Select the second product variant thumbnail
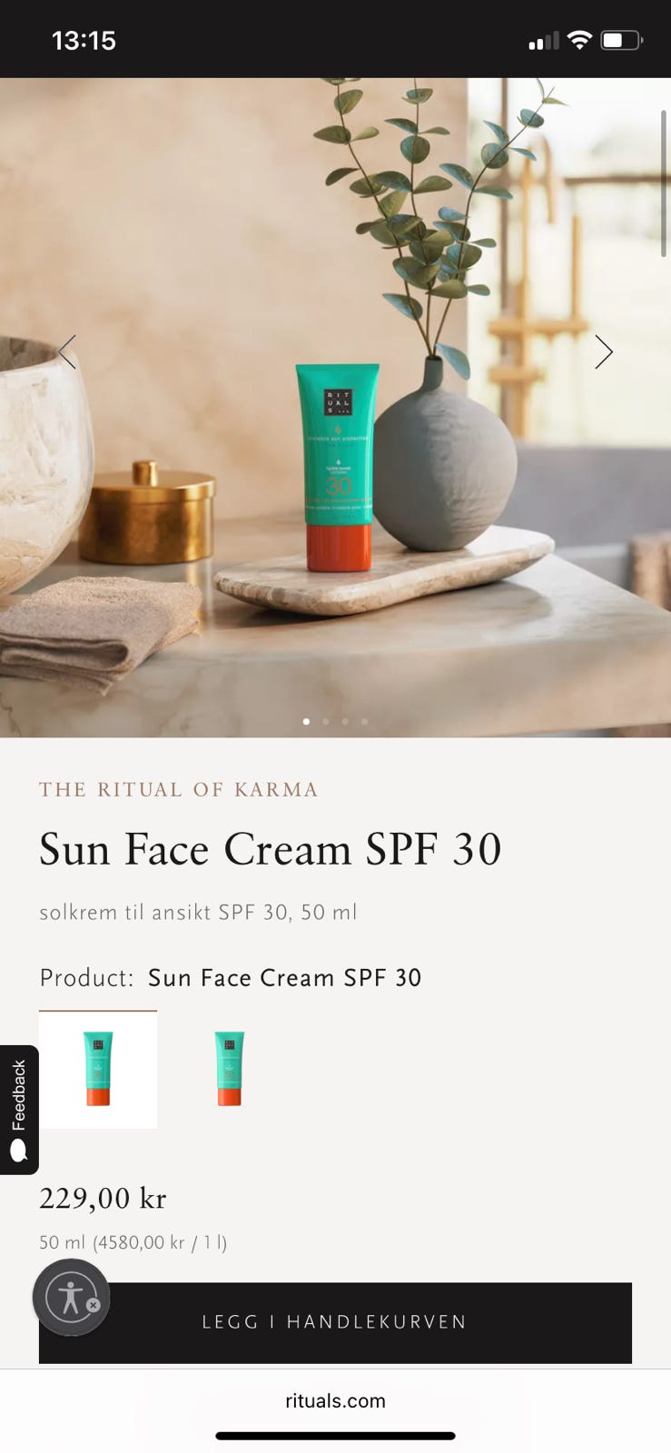Image resolution: width=671 pixels, height=1453 pixels. (x=230, y=1069)
